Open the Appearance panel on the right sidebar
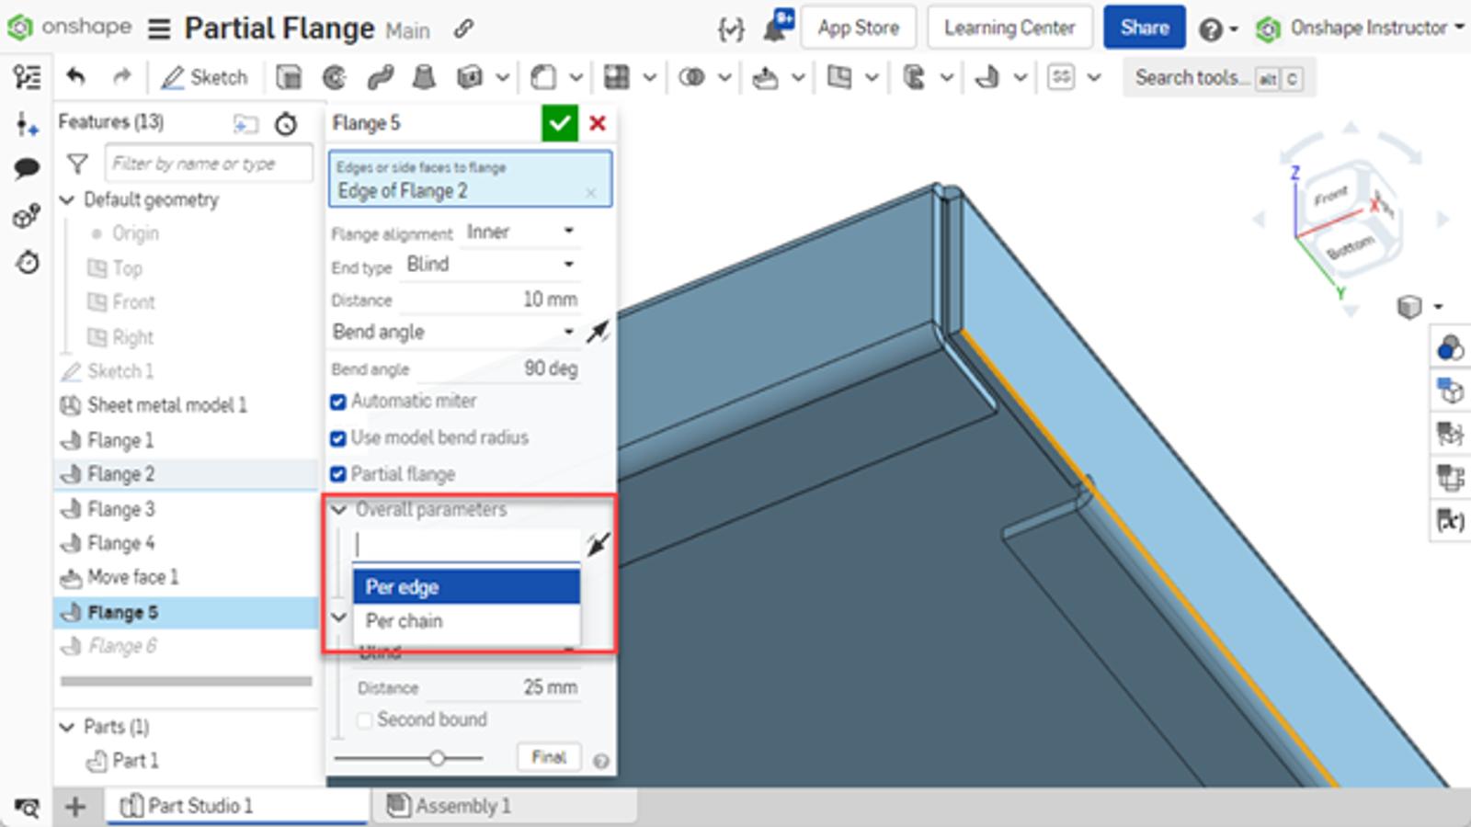 pyautogui.click(x=1450, y=346)
